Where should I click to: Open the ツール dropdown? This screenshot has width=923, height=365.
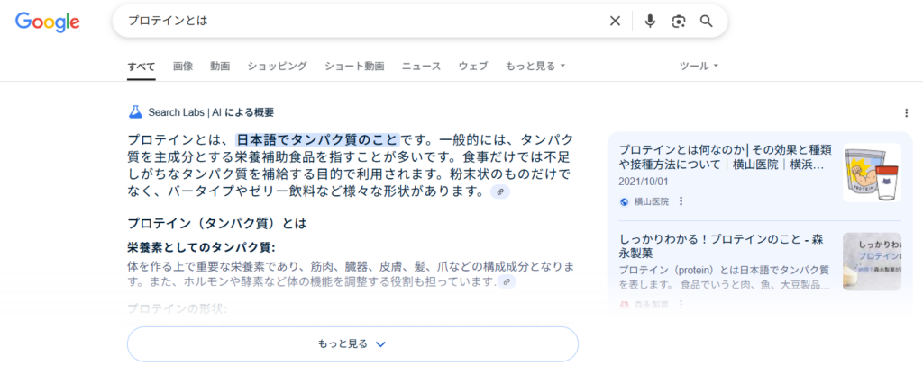point(699,66)
